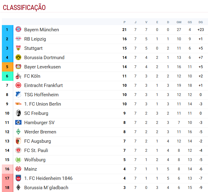Click the Borussia M´gladbach team name
This screenshot has width=208, height=192.
(46, 188)
